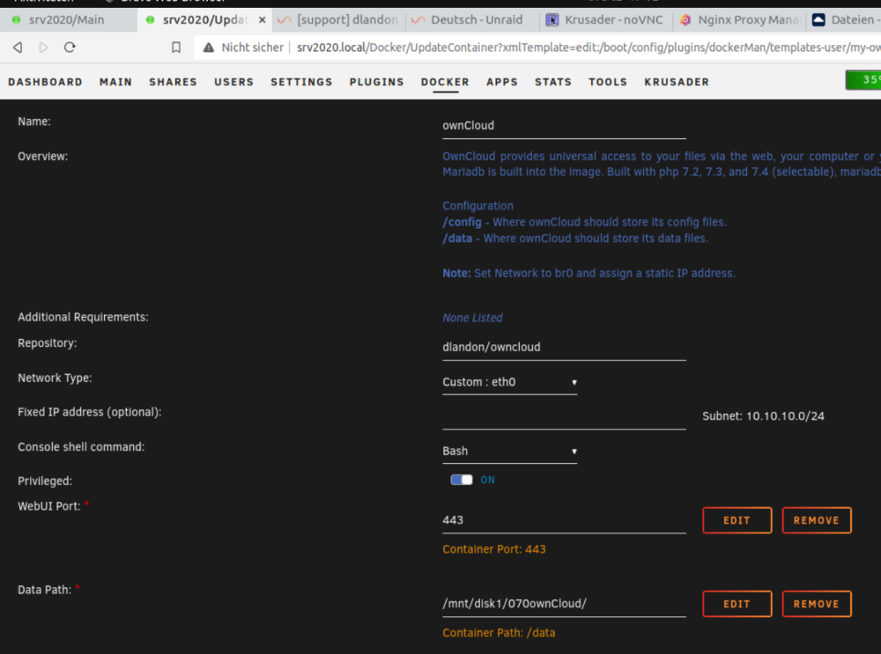
Task: Click the Repository field dlandon/owncloud
Action: 564,348
